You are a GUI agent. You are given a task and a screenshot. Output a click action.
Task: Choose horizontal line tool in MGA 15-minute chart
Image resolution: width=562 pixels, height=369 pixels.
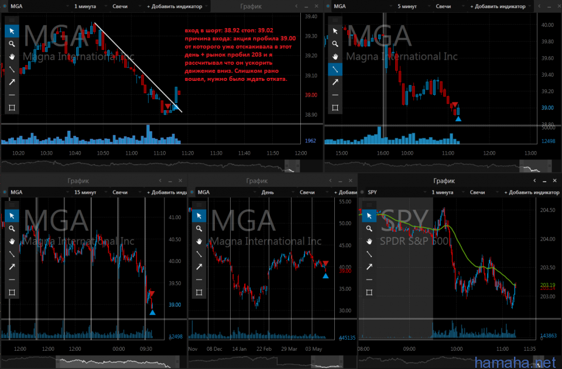(12, 280)
